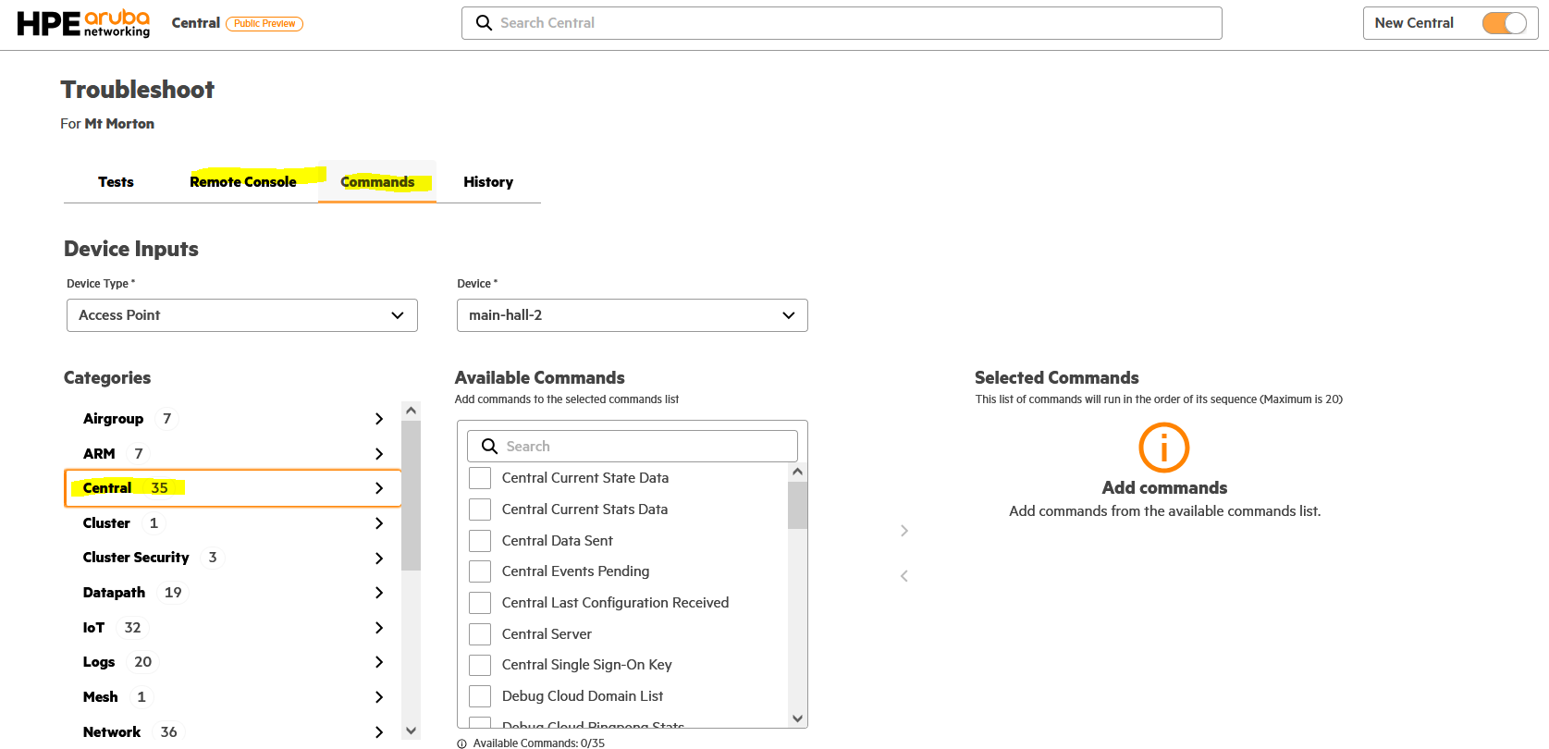Select the Central category row
The width and height of the screenshot is (1549, 749).
pos(232,488)
